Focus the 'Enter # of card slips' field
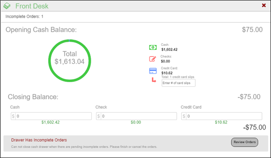This screenshot has height=158, width=271. pos(178,83)
